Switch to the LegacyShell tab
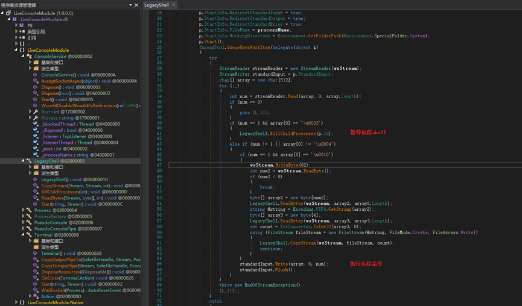This screenshot has width=522, height=306. pos(156,5)
